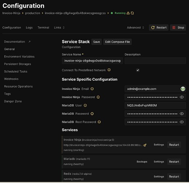Screen dimensions: 189x183
Task: Open Danger Zone in the sidebar
Action: coord(13,101)
